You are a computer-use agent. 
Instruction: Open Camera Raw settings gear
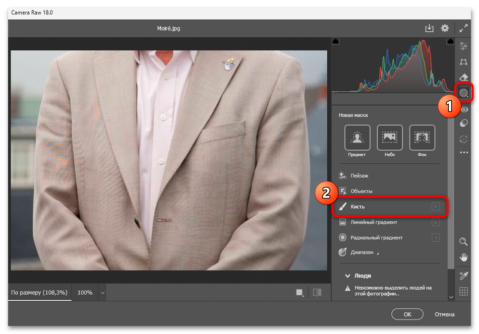[x=445, y=28]
